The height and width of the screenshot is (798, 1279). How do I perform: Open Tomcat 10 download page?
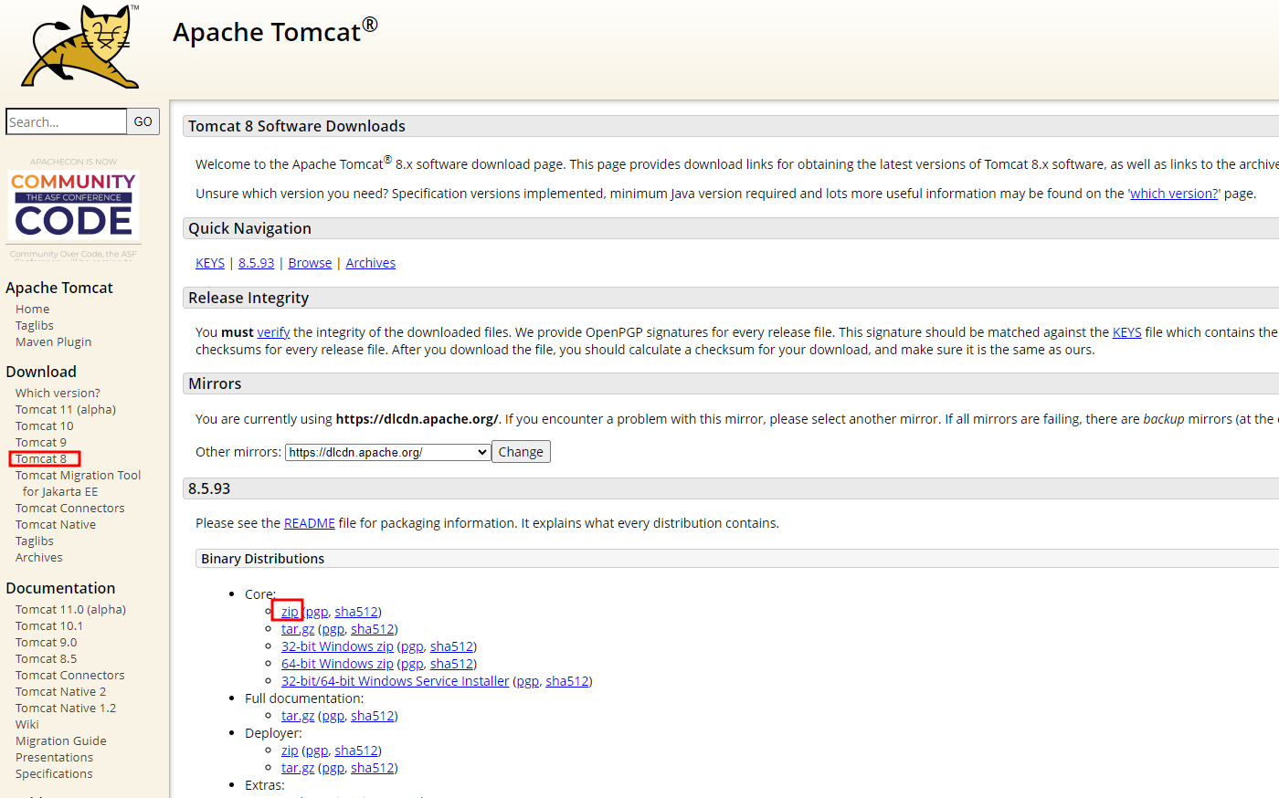coord(44,426)
